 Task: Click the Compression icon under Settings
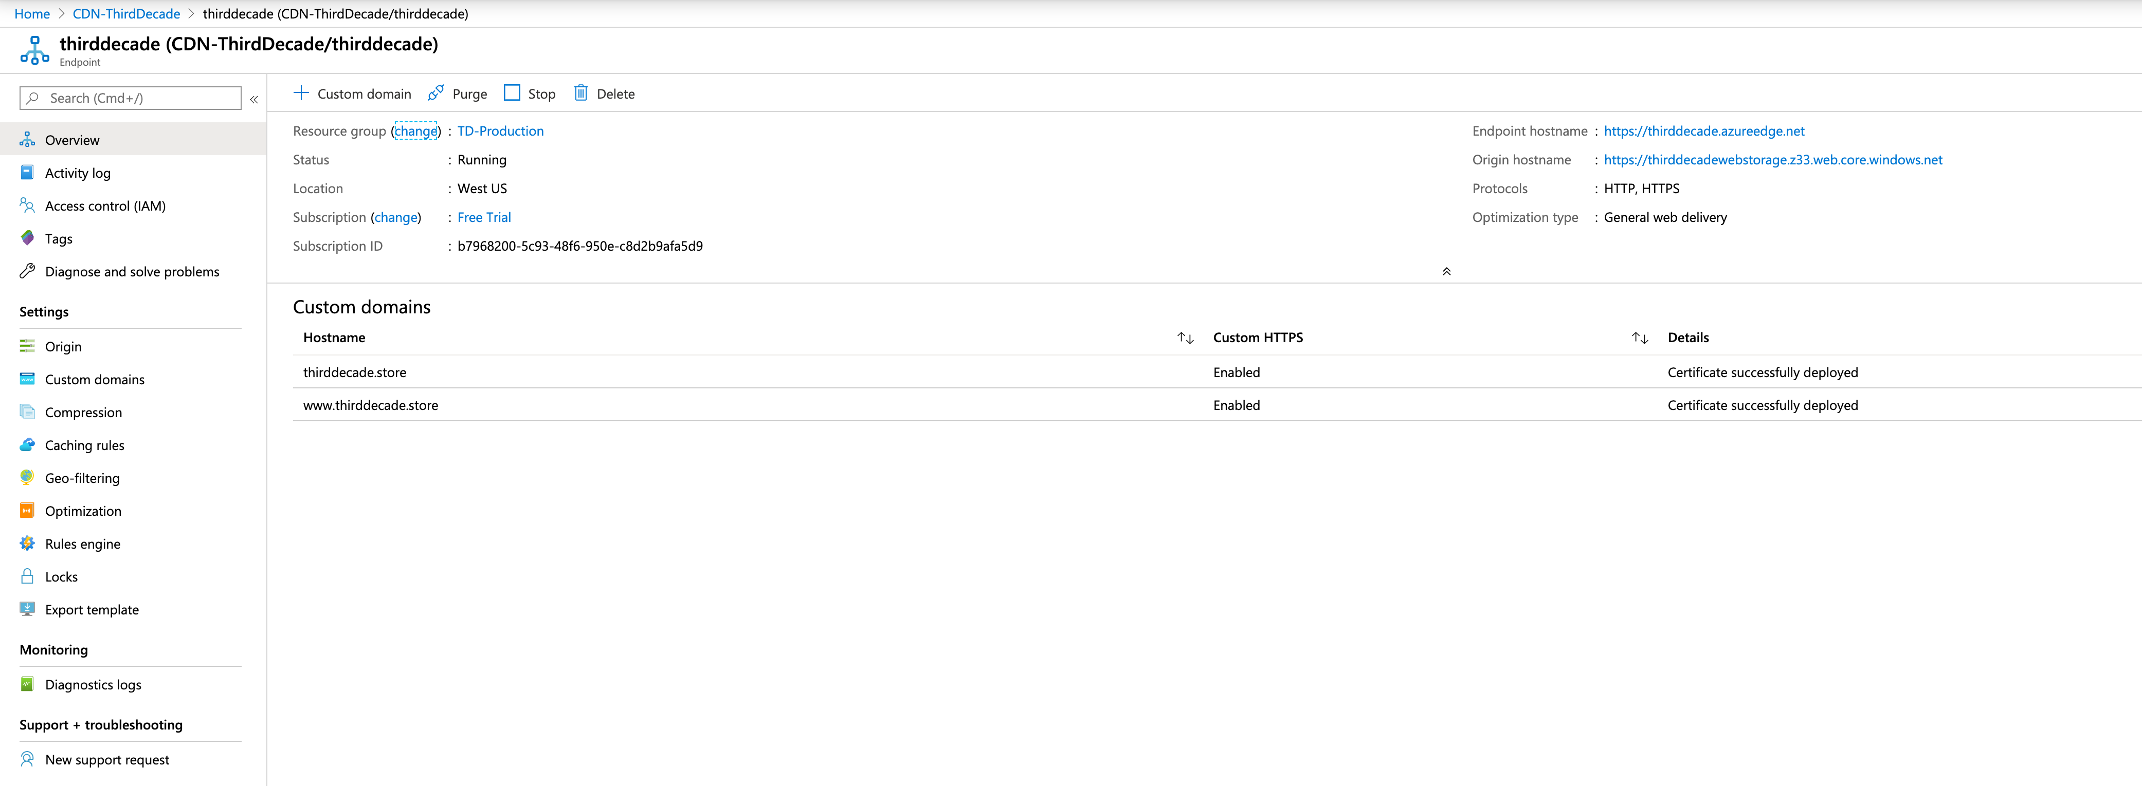click(x=27, y=412)
